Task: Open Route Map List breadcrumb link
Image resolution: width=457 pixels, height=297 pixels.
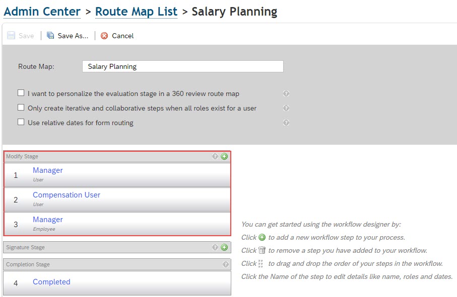Action: pyautogui.click(x=136, y=12)
